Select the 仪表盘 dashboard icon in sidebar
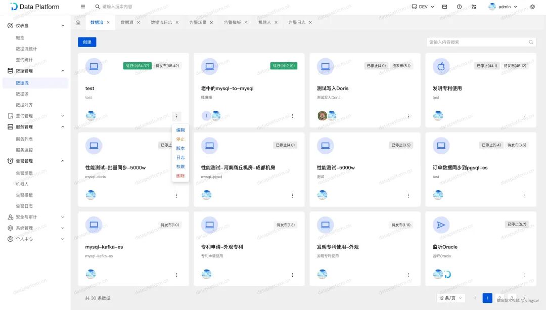546x310 pixels. coord(11,25)
